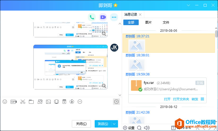Open the emoji picker smiley icon
The height and width of the screenshot is (131, 218).
tap(5, 102)
